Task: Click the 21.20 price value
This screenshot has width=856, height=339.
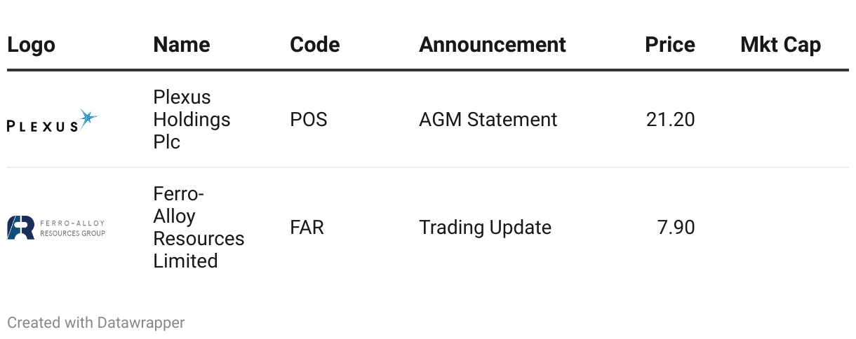Action: pos(670,120)
